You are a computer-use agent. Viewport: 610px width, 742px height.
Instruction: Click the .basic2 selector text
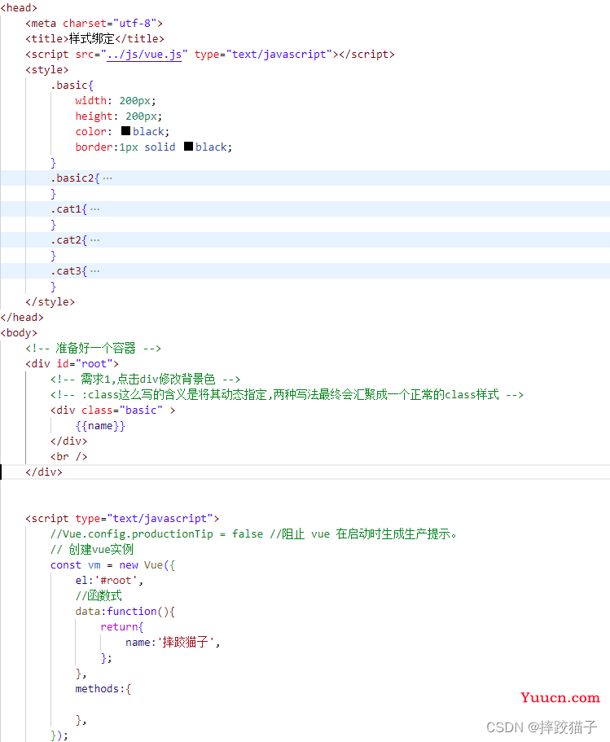tap(72, 178)
